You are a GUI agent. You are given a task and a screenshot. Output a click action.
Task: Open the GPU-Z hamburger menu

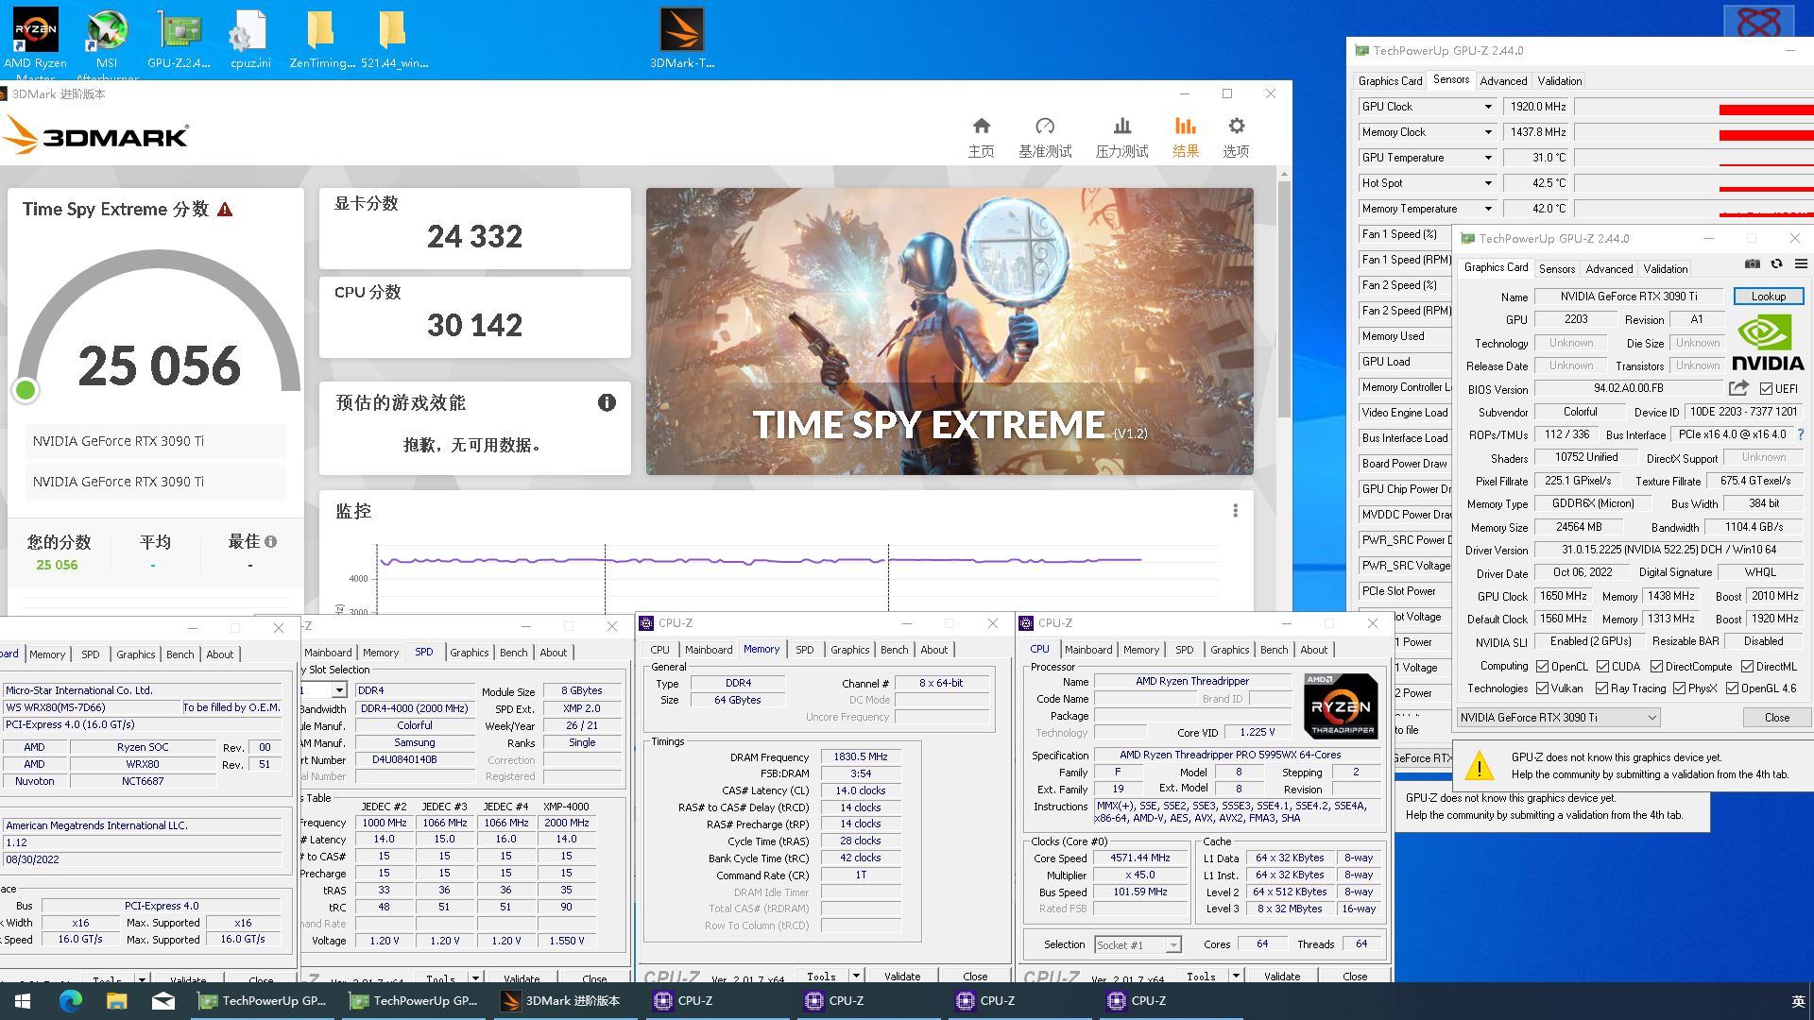point(1801,263)
